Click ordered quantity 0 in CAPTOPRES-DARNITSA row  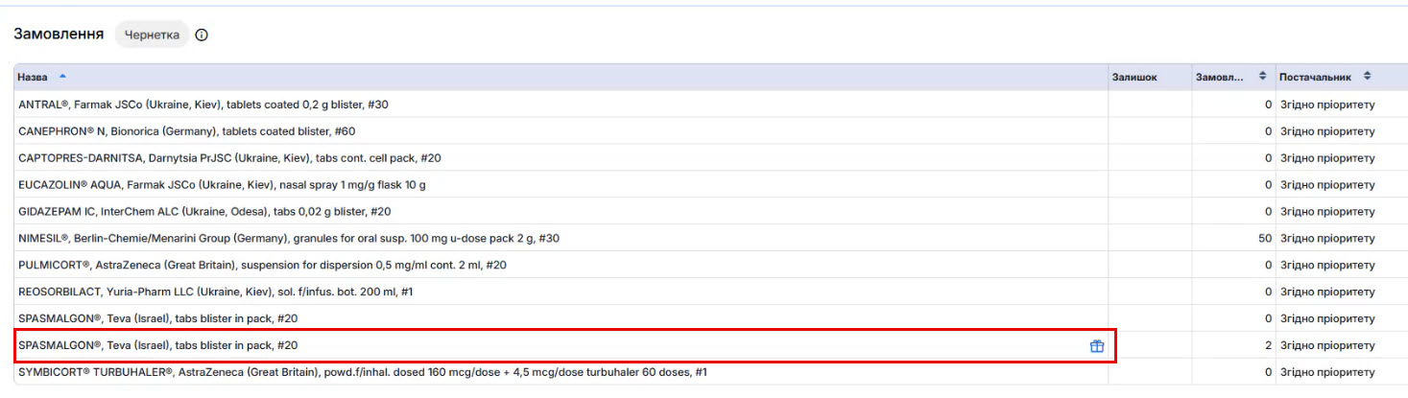click(x=1268, y=158)
